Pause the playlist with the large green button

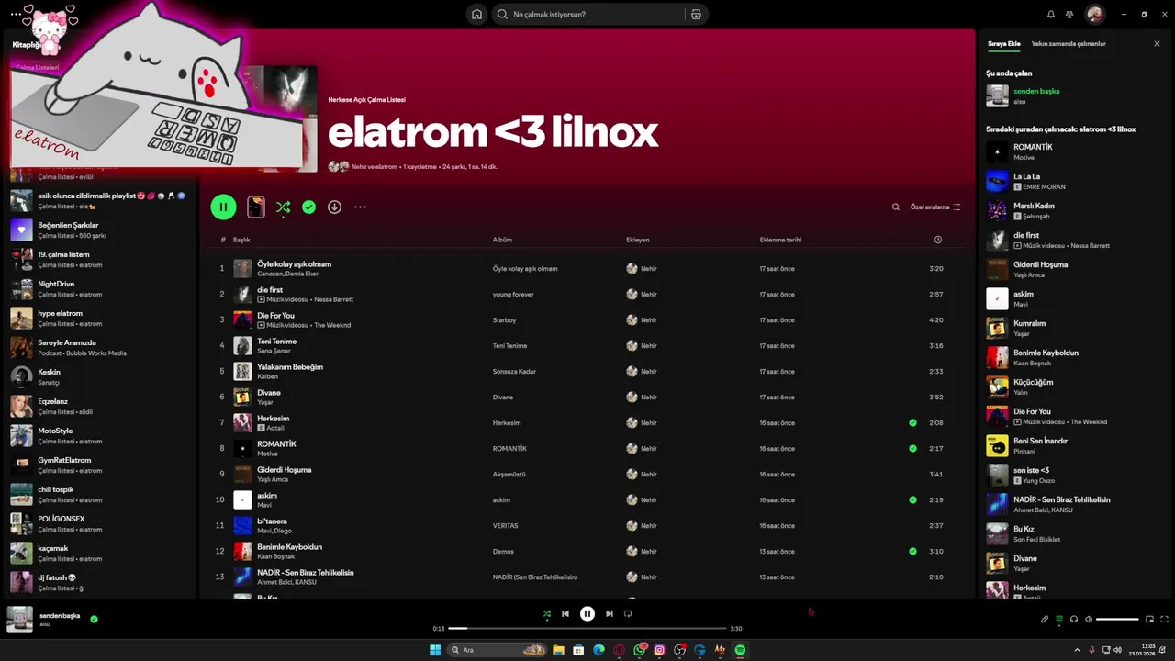coord(223,207)
